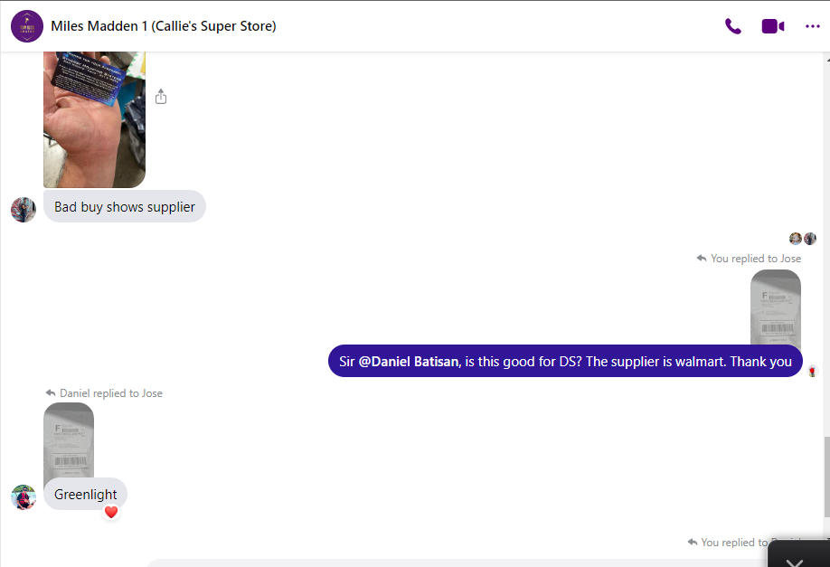This screenshot has width=830, height=567.
Task: Select the 'Greenlight' message bubble
Action: click(x=85, y=494)
